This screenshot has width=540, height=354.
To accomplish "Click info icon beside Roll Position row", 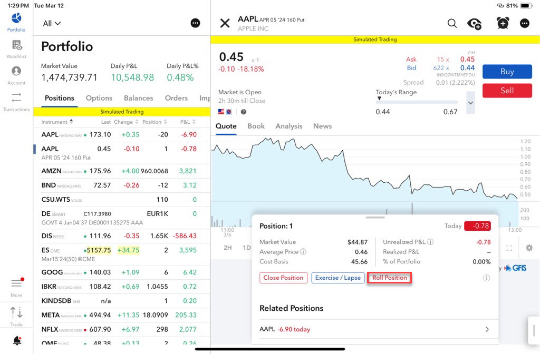I will click(486, 278).
